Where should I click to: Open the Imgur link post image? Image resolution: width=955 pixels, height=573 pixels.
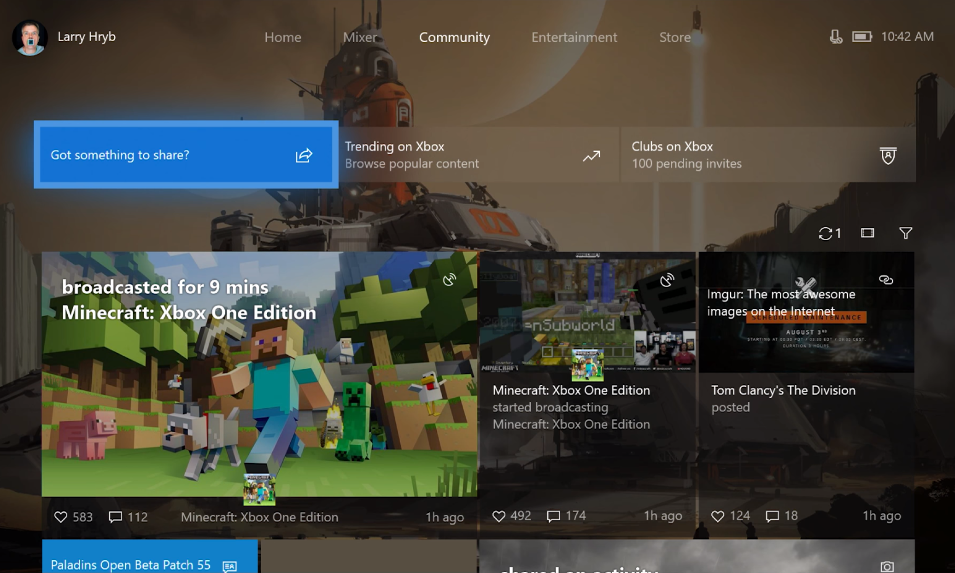click(x=806, y=312)
